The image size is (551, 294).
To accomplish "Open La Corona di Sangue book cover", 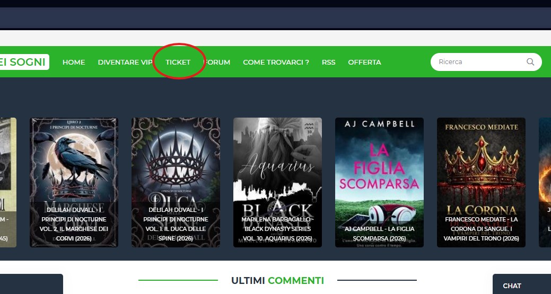I will click(481, 182).
